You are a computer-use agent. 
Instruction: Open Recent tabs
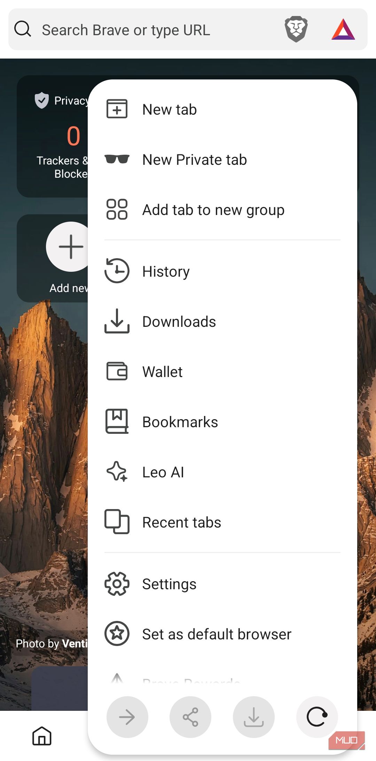click(182, 522)
